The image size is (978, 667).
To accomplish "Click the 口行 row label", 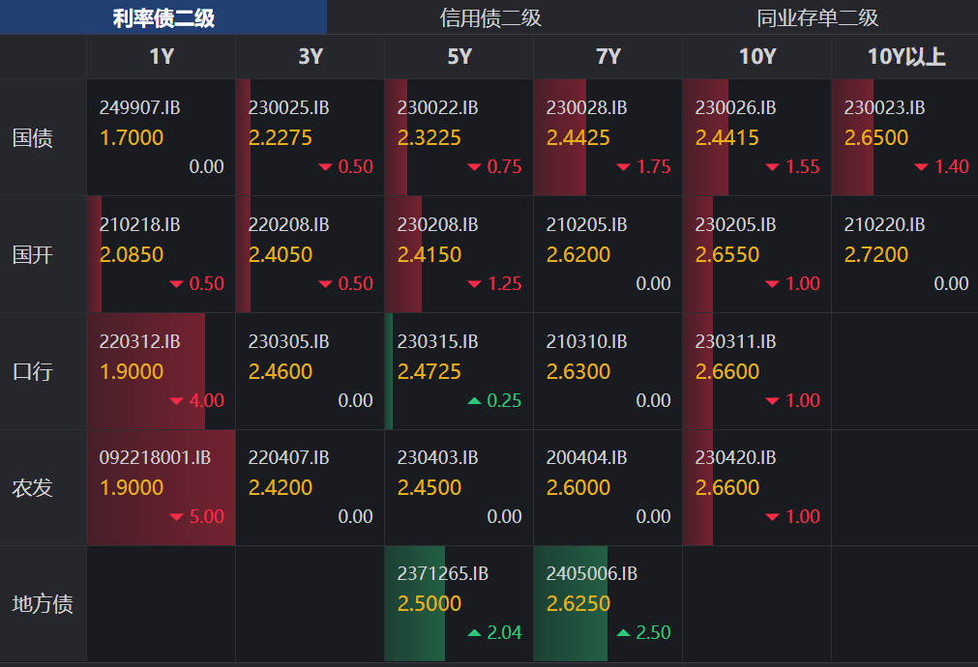I will point(33,371).
